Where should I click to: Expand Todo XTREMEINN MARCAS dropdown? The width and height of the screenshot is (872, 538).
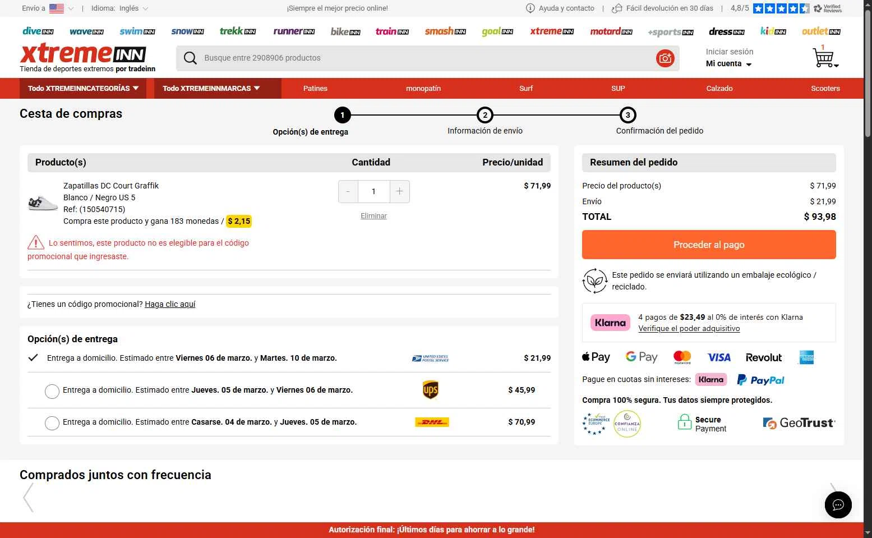click(x=218, y=89)
